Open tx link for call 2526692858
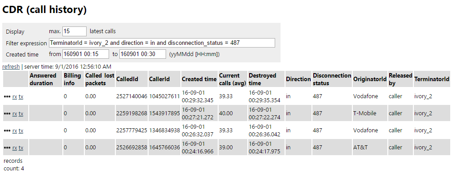This screenshot has width=452, height=174. tap(21, 148)
